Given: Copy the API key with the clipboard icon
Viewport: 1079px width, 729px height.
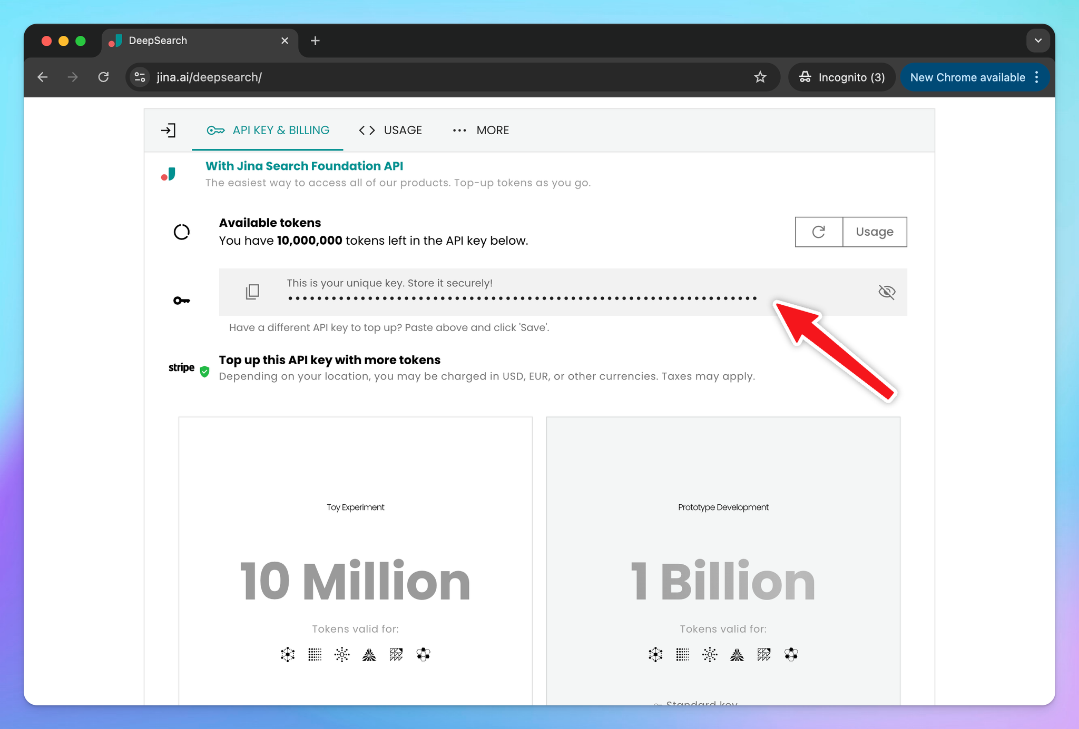Looking at the screenshot, I should 252,292.
